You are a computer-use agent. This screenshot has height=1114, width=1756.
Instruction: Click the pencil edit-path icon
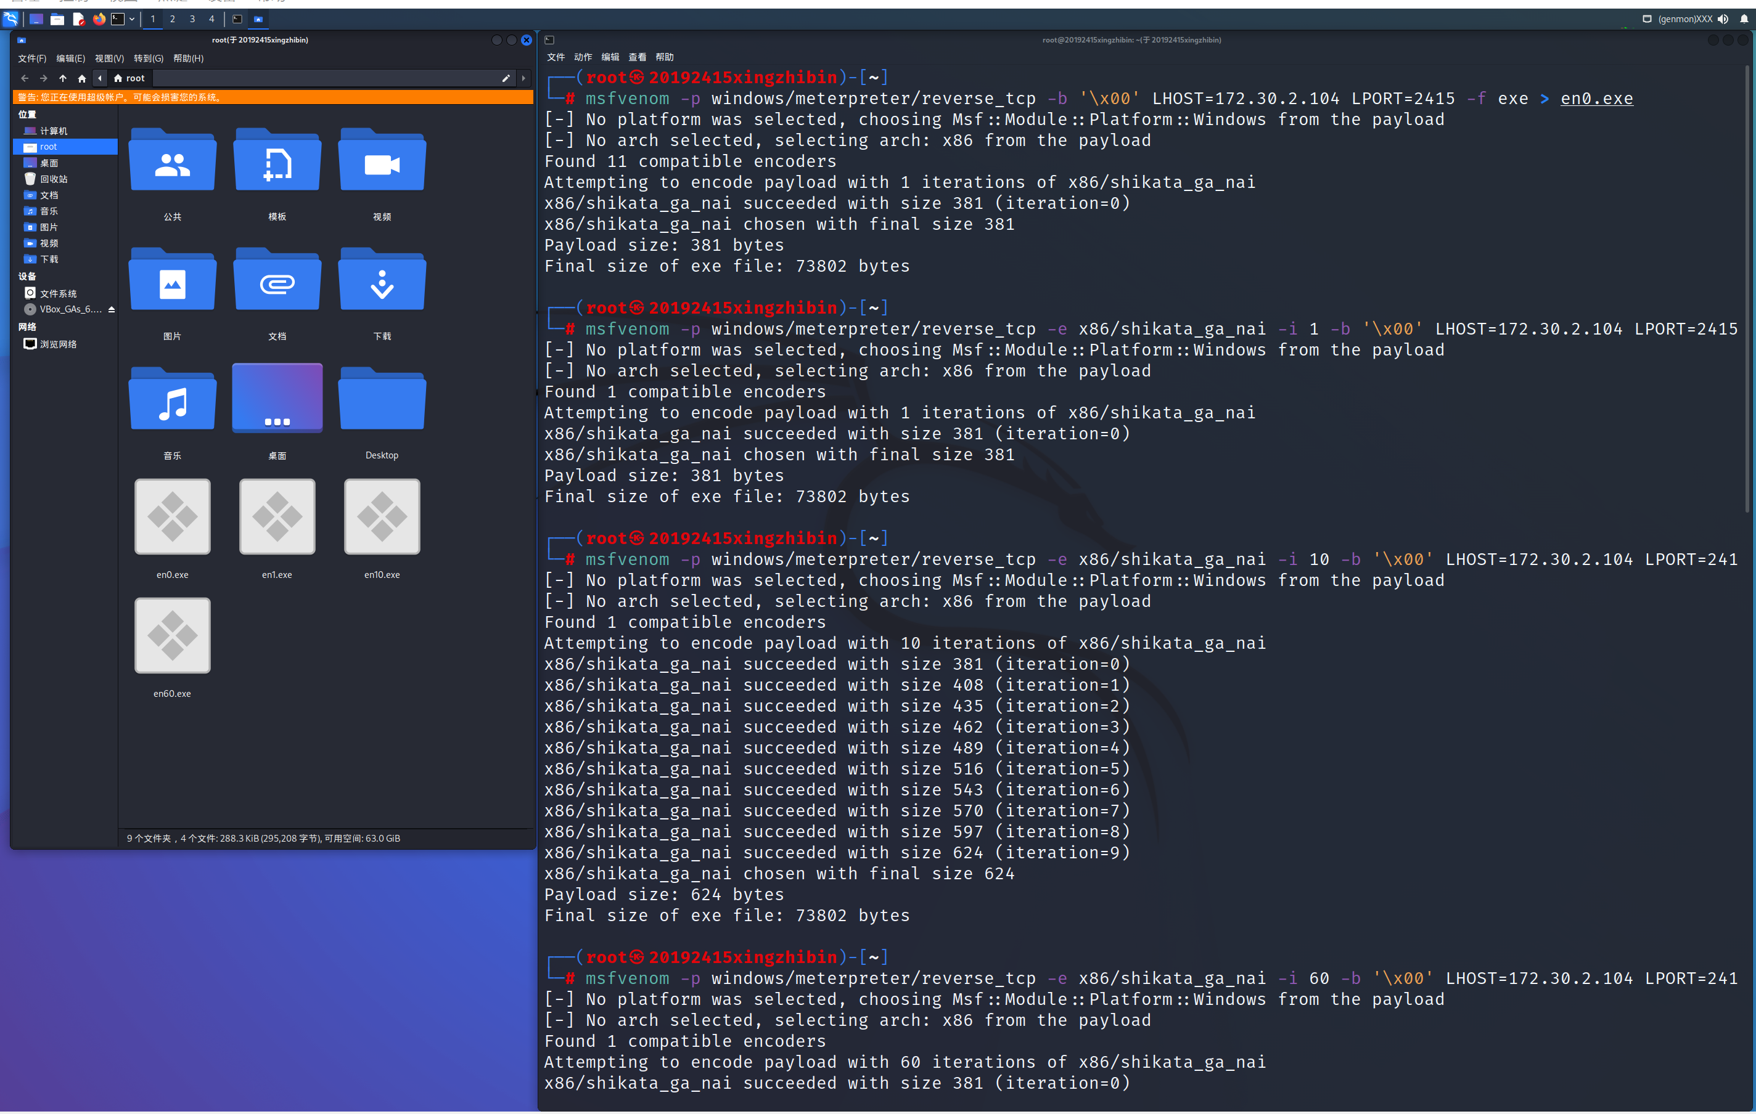pos(506,78)
